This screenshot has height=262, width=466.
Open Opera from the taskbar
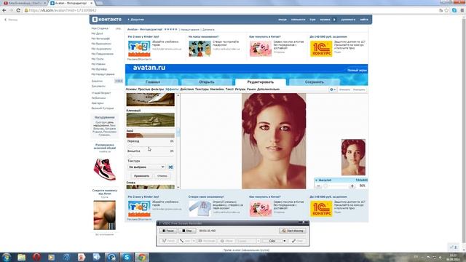click(36, 257)
